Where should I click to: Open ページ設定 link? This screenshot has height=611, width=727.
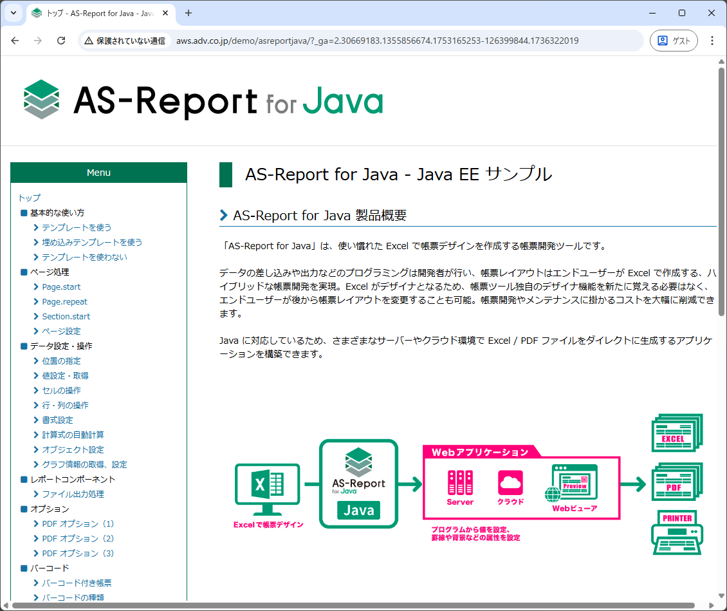point(61,331)
